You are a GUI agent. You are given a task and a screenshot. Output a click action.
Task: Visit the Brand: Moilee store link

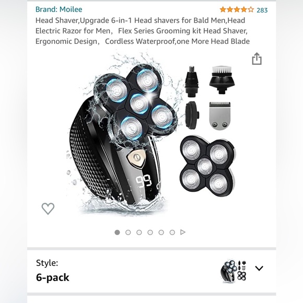59,9
